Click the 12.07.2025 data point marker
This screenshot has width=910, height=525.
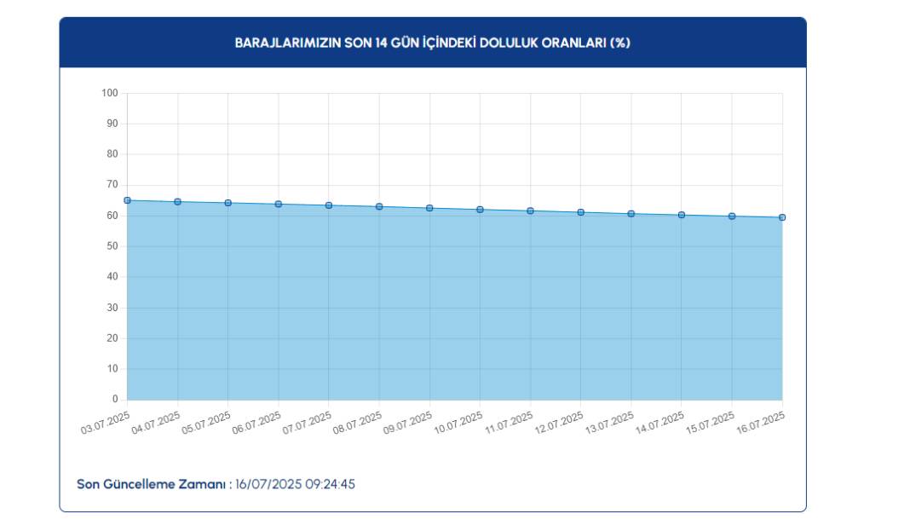(581, 212)
